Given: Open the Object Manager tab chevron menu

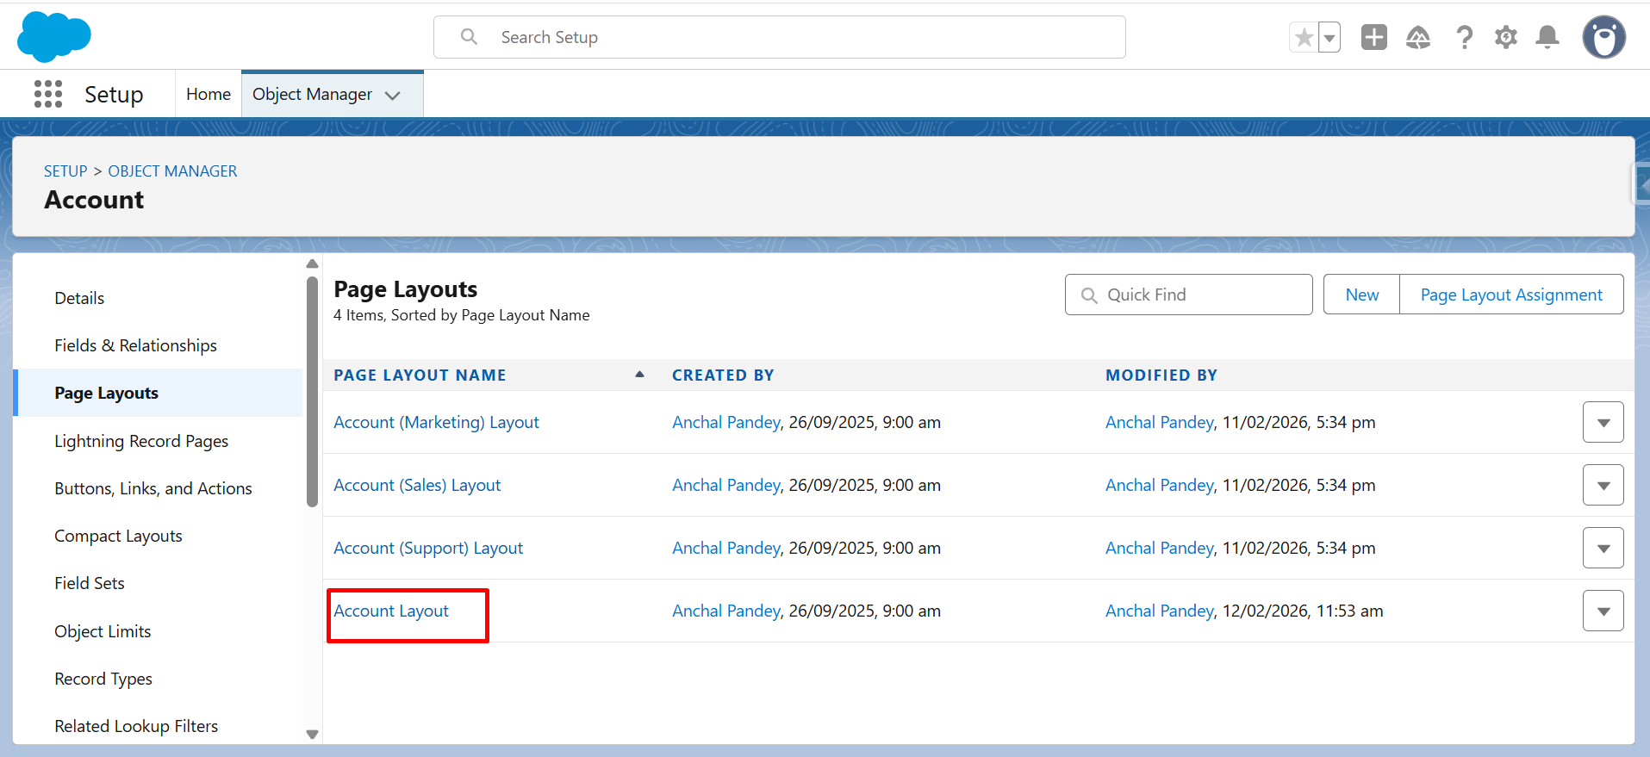Looking at the screenshot, I should pyautogui.click(x=393, y=96).
